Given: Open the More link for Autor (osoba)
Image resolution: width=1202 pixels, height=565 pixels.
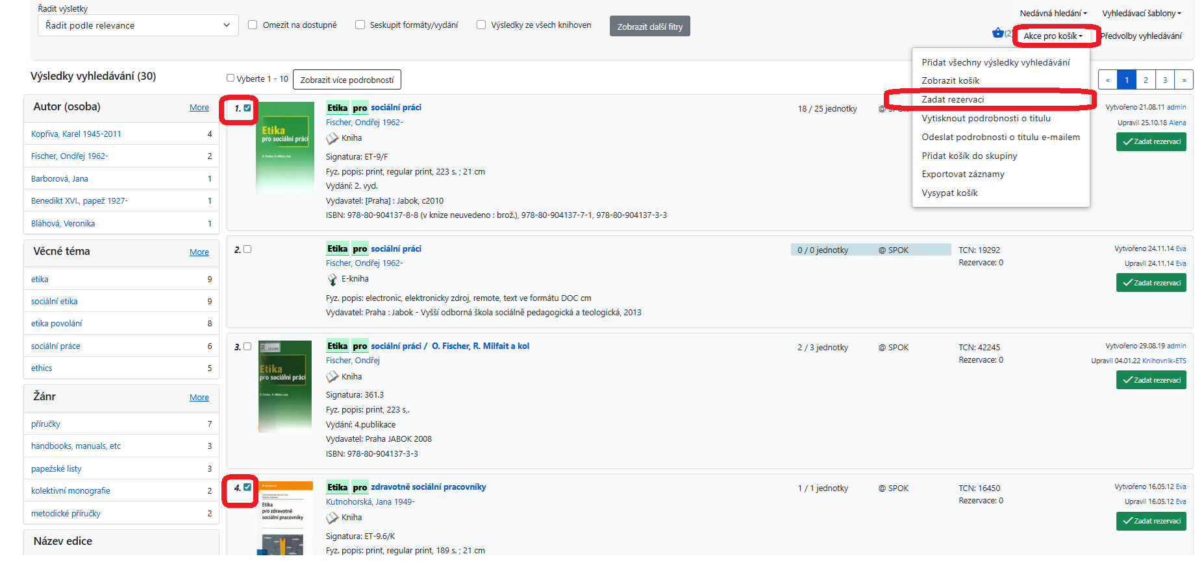Looking at the screenshot, I should pyautogui.click(x=199, y=108).
